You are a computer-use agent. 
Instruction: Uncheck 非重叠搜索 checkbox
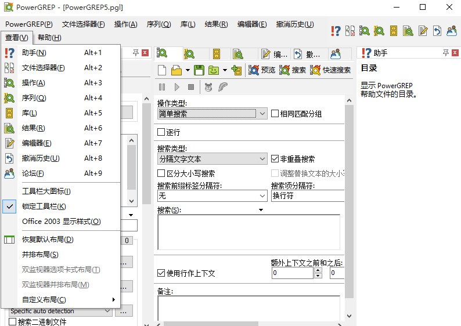tap(275, 159)
